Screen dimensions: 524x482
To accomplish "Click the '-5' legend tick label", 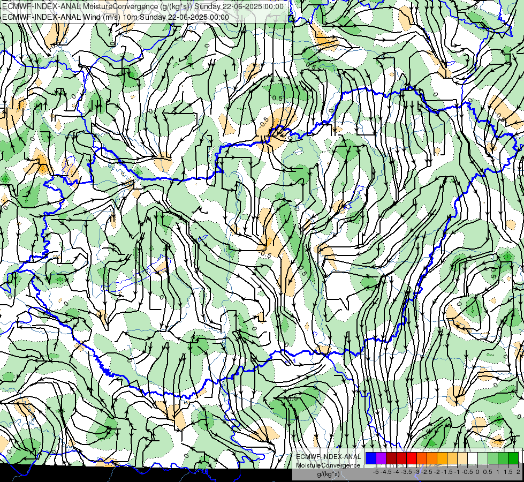I will (376, 472).
